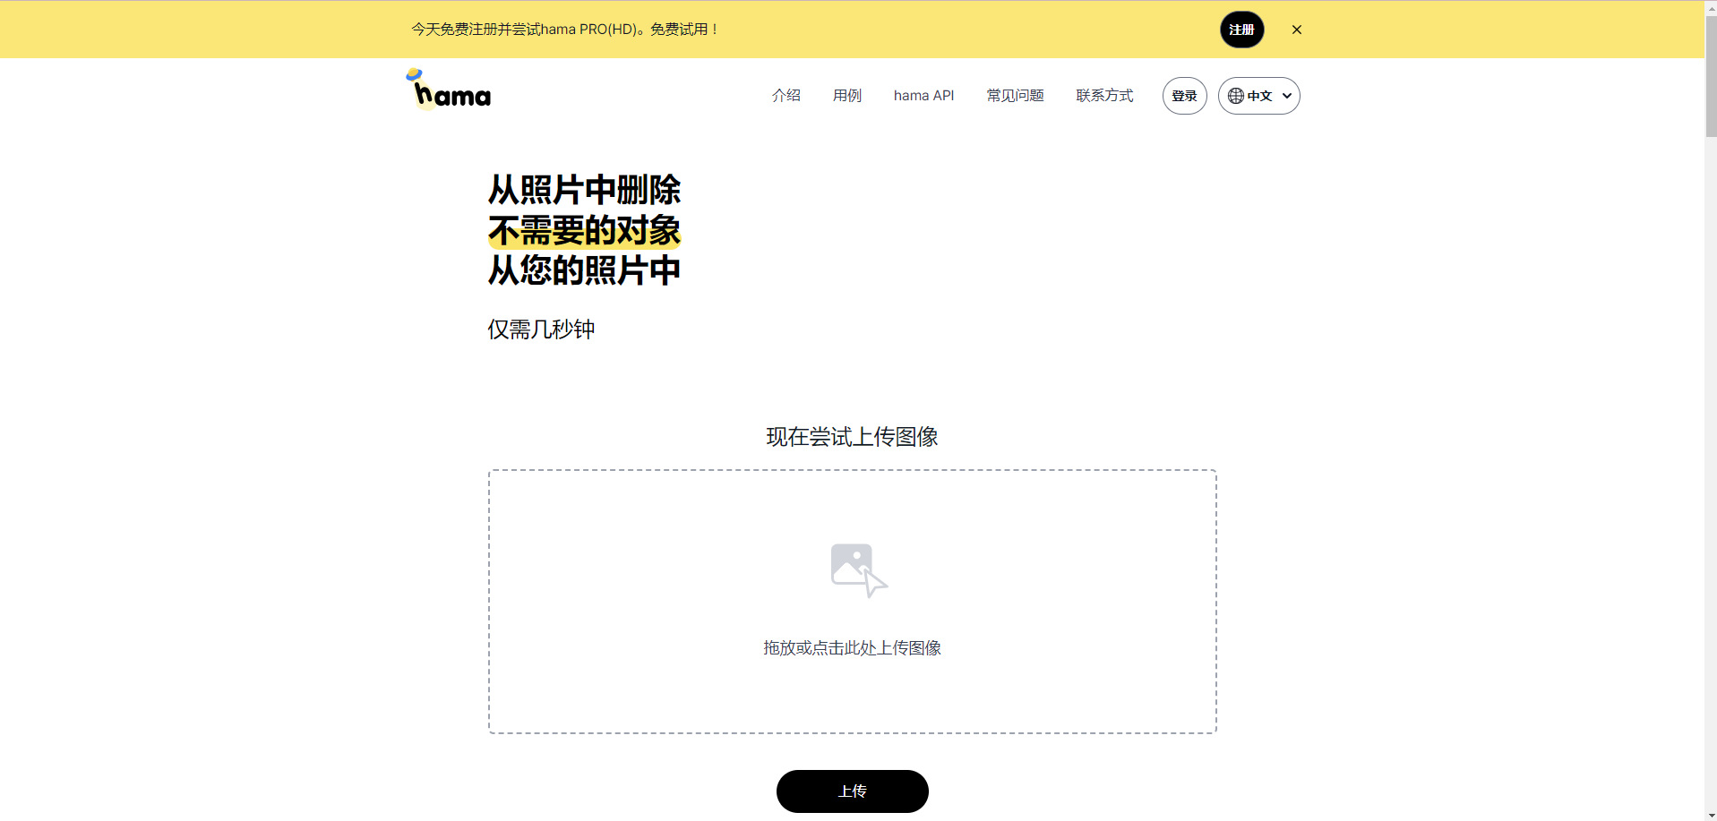Image resolution: width=1717 pixels, height=821 pixels.
Task: Click the black 注册 button in banner
Action: [1241, 30]
